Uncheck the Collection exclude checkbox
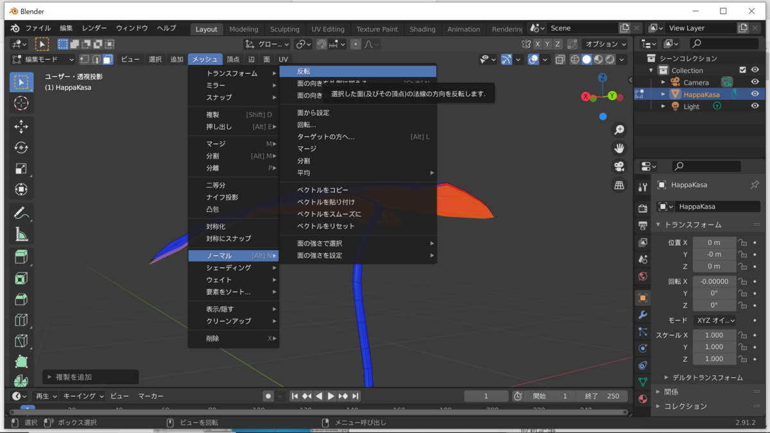 [x=743, y=71]
